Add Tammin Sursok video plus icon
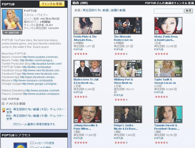 (x=157, y=121)
